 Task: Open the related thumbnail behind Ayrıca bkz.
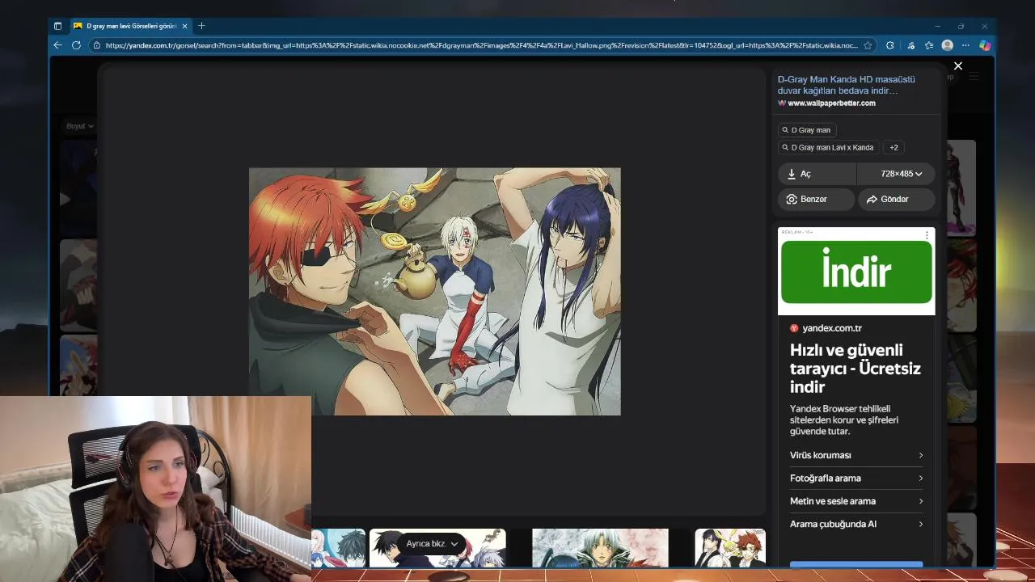click(x=437, y=548)
